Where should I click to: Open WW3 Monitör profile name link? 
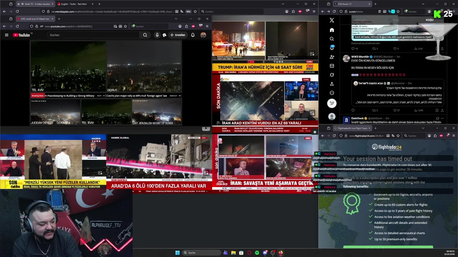coord(360,57)
